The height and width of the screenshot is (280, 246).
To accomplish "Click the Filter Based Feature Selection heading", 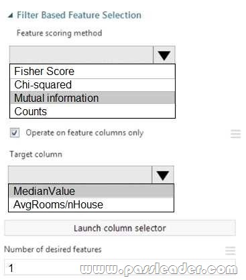I will tap(79, 15).
